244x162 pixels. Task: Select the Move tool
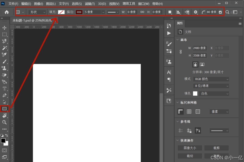(x=4, y=28)
